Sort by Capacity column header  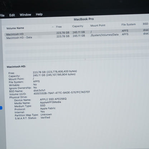(x=78, y=26)
